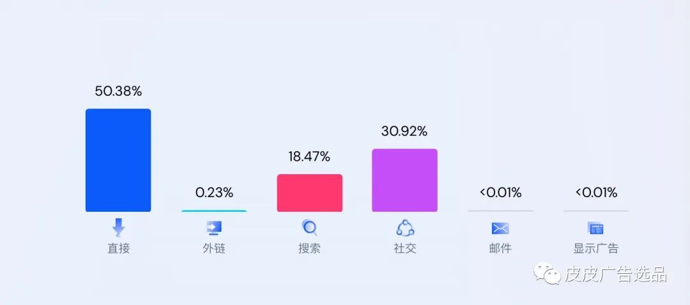The height and width of the screenshot is (305, 690).
Task: Click the 搜索 category label
Action: coord(309,248)
